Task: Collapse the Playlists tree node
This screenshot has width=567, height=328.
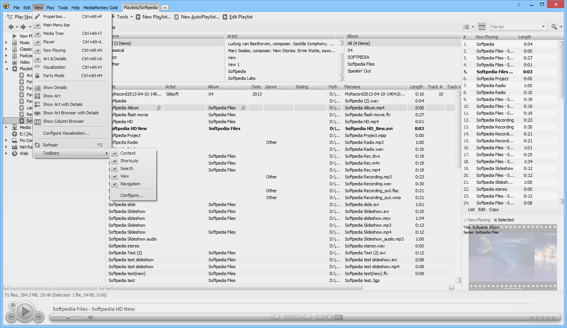Action: (x=6, y=69)
